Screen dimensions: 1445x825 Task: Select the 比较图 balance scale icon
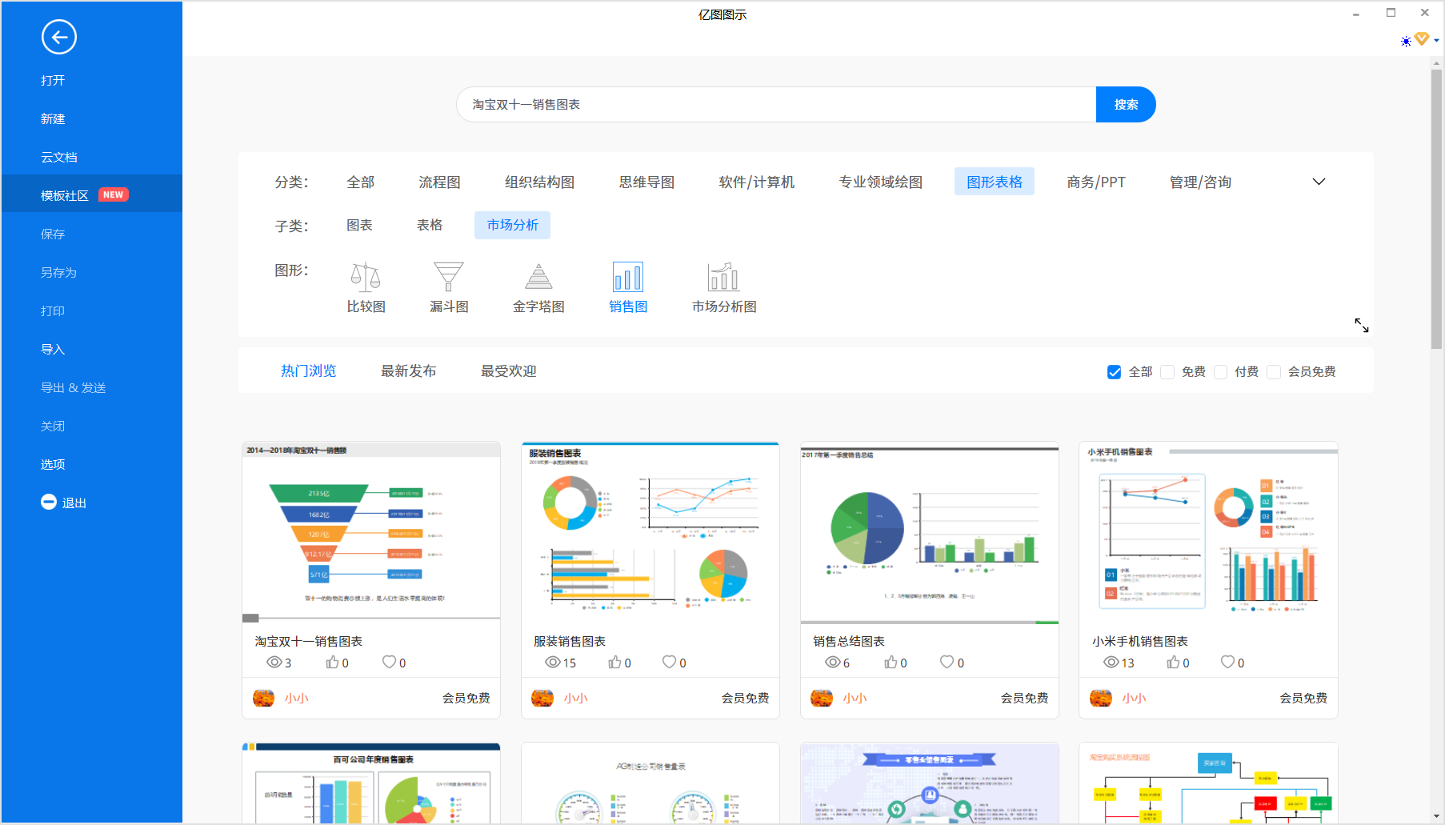(366, 277)
